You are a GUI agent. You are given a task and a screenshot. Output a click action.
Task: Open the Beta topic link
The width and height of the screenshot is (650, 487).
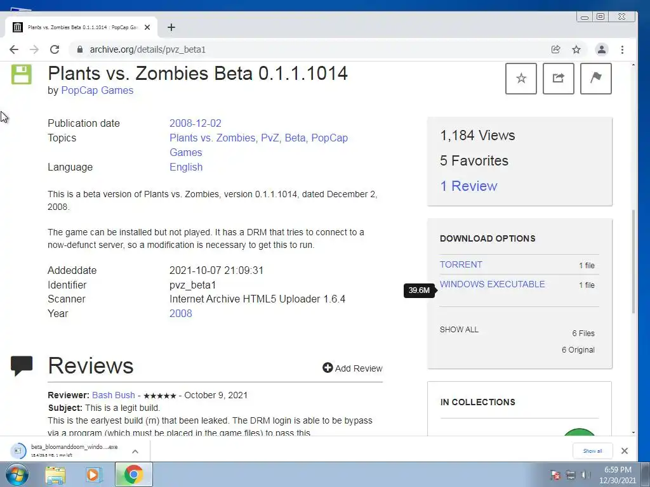[x=295, y=138]
